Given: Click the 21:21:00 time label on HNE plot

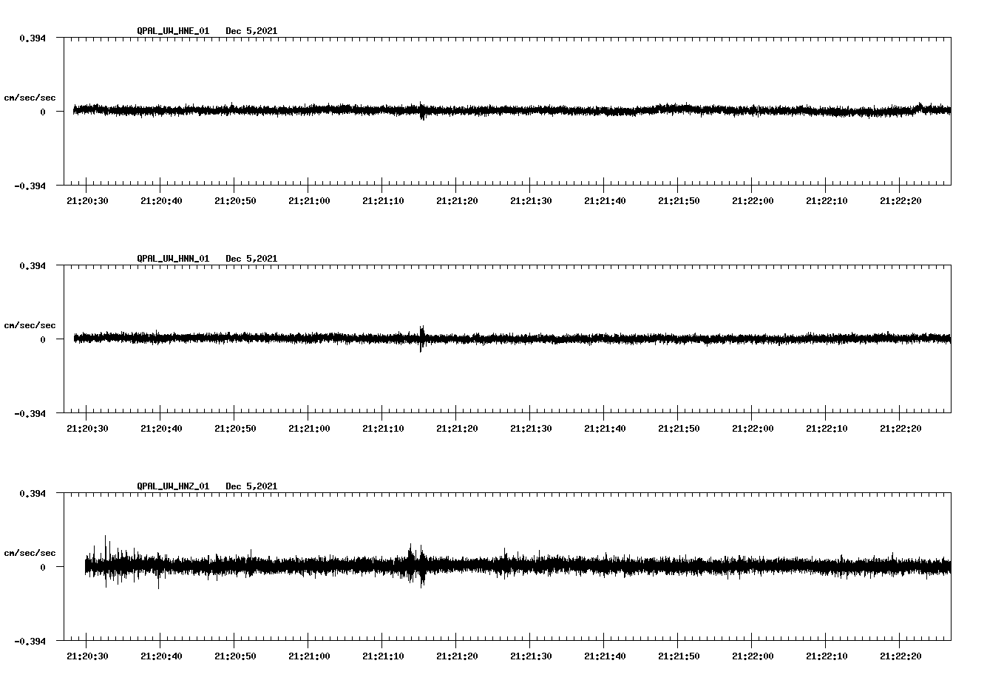Looking at the screenshot, I should coord(309,201).
